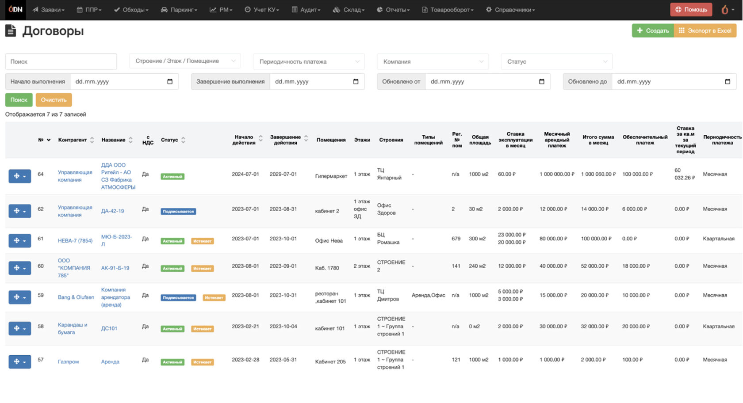The image size is (743, 403).
Task: Open the Аудит menu
Action: tap(306, 10)
